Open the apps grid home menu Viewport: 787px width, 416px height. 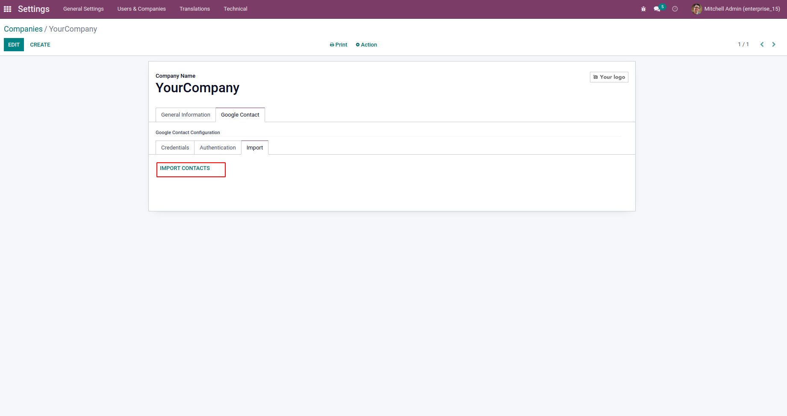pyautogui.click(x=8, y=9)
